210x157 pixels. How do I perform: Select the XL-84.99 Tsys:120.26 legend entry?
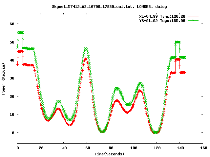[x=162, y=16]
